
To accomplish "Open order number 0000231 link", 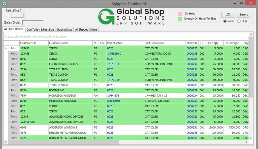I will tap(192, 69).
